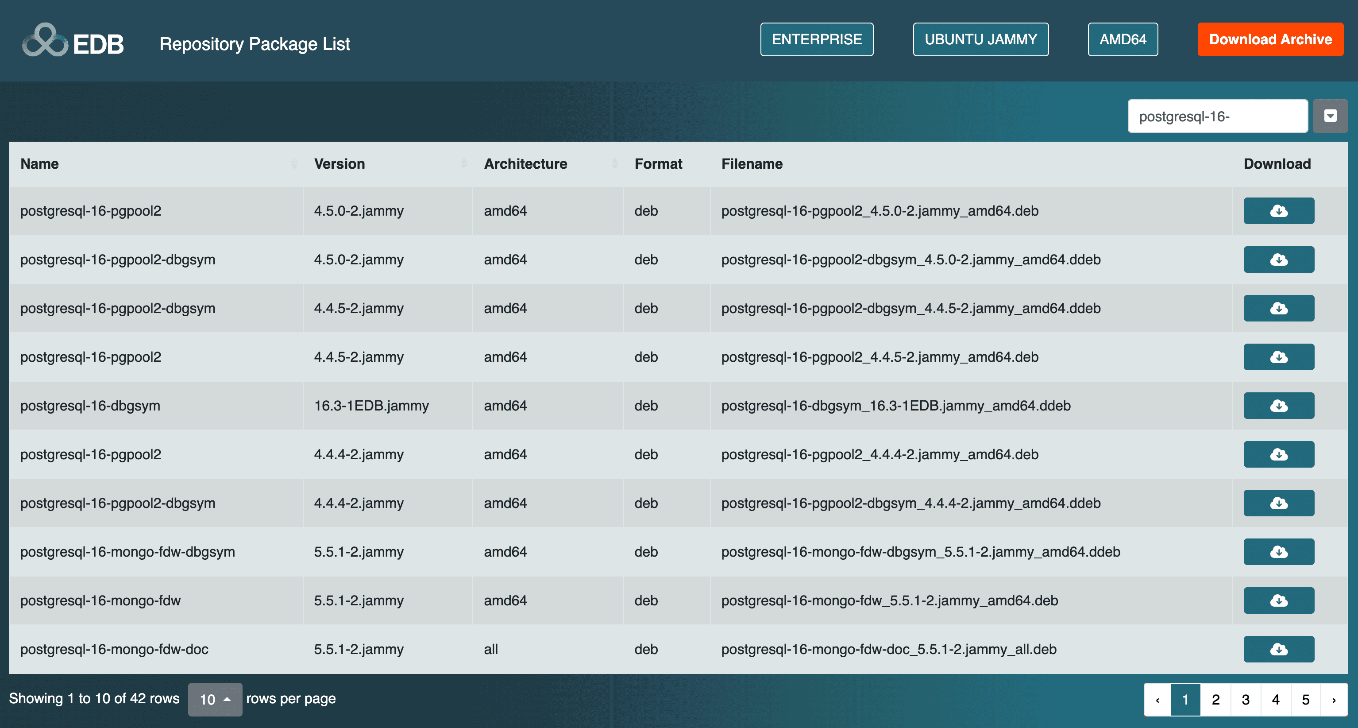
Task: Download postgresql-16-pgpool2 version 4.4.4
Action: [x=1278, y=454]
